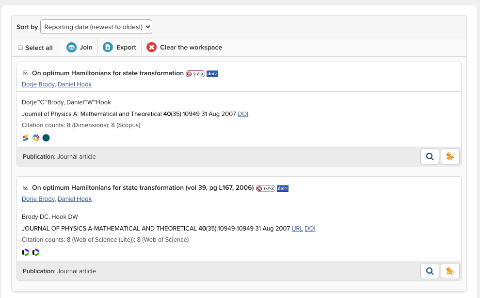480x298 pixels.
Task: Click the orange split icon on second publication
Action: click(x=450, y=271)
